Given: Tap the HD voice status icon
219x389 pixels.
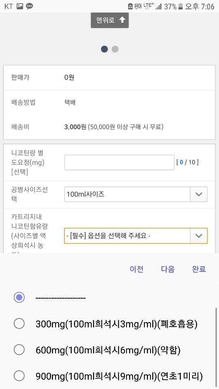Looking at the screenshot, I should (138, 6).
